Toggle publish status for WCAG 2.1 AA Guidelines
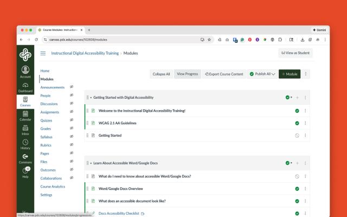The width and height of the screenshot is (347, 217). pos(297,123)
